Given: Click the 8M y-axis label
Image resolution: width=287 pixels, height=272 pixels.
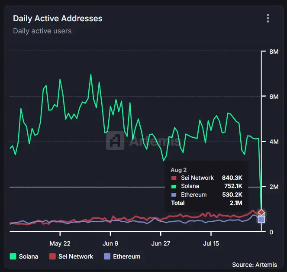Looking at the screenshot, I should 274,52.
